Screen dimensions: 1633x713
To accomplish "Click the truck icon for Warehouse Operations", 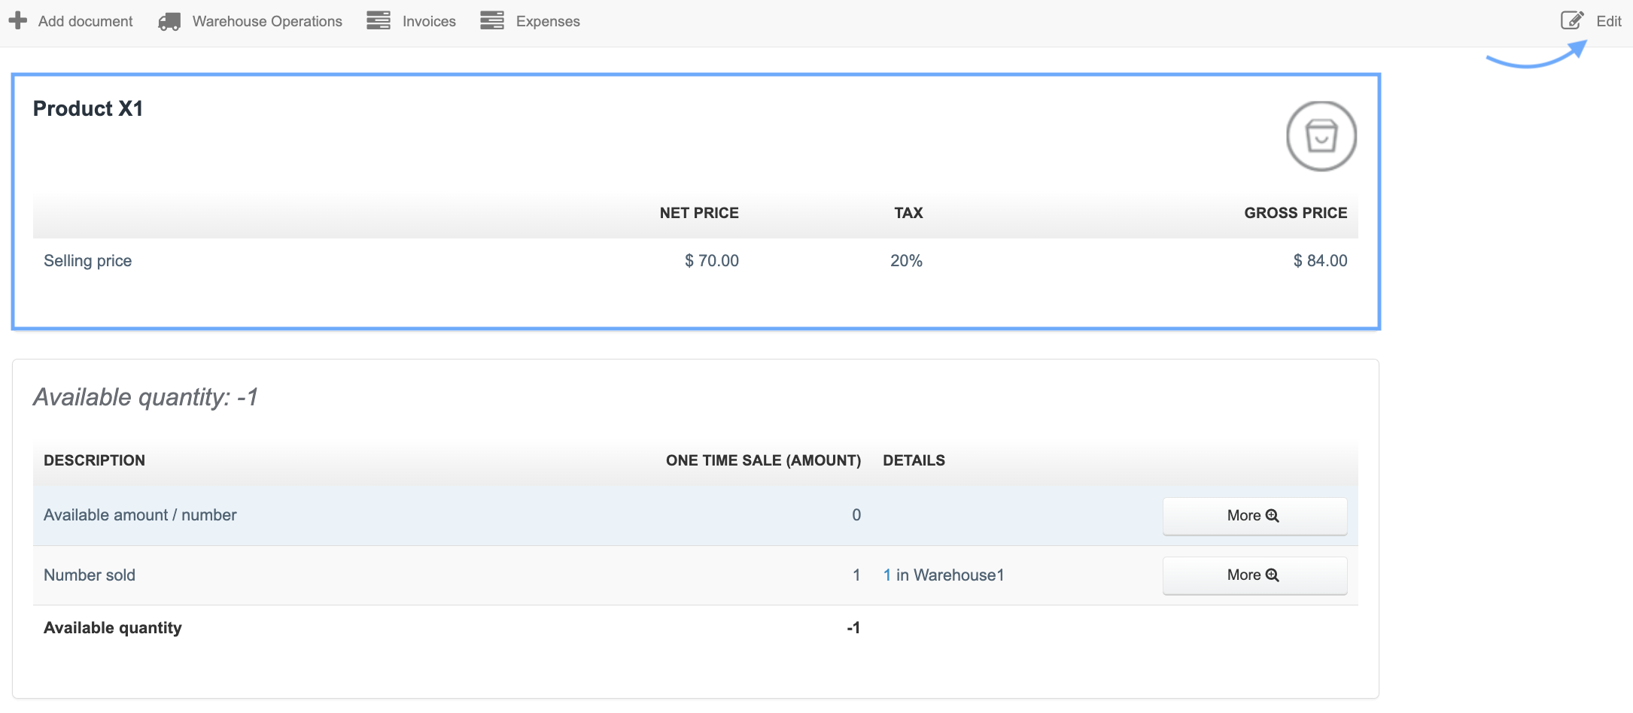I will click(x=169, y=22).
